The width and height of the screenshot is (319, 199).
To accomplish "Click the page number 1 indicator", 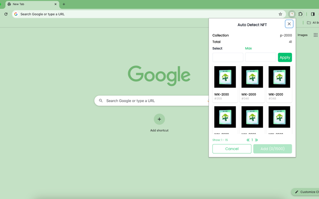I will 252,140.
